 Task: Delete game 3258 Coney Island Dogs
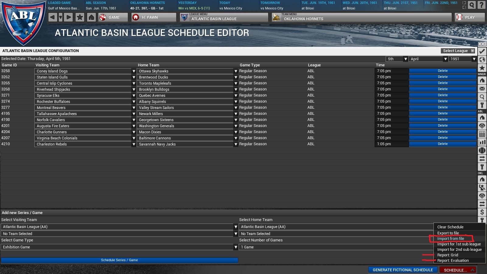click(443, 71)
